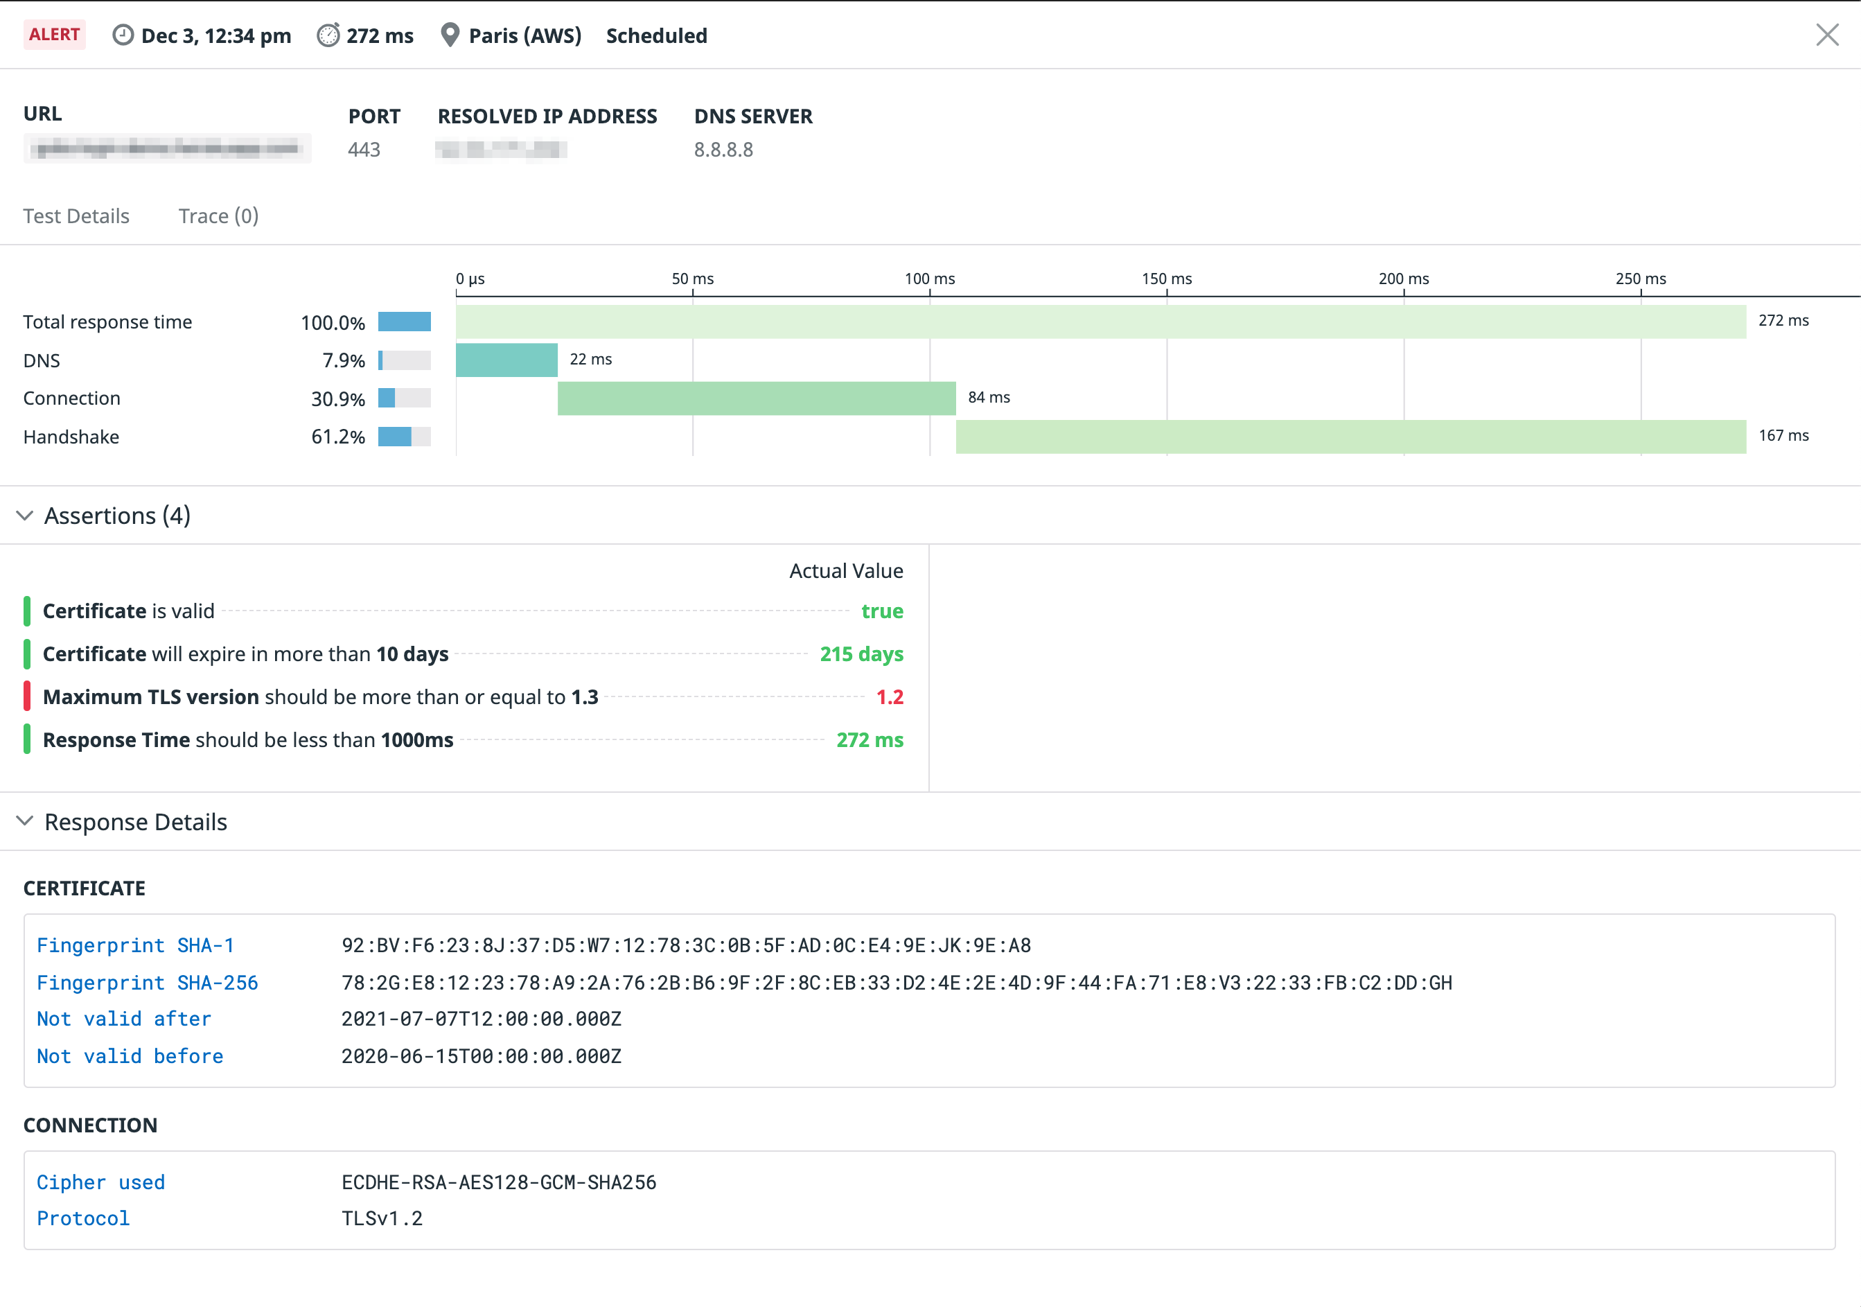
Task: Open the Test Details tab
Action: tap(76, 215)
